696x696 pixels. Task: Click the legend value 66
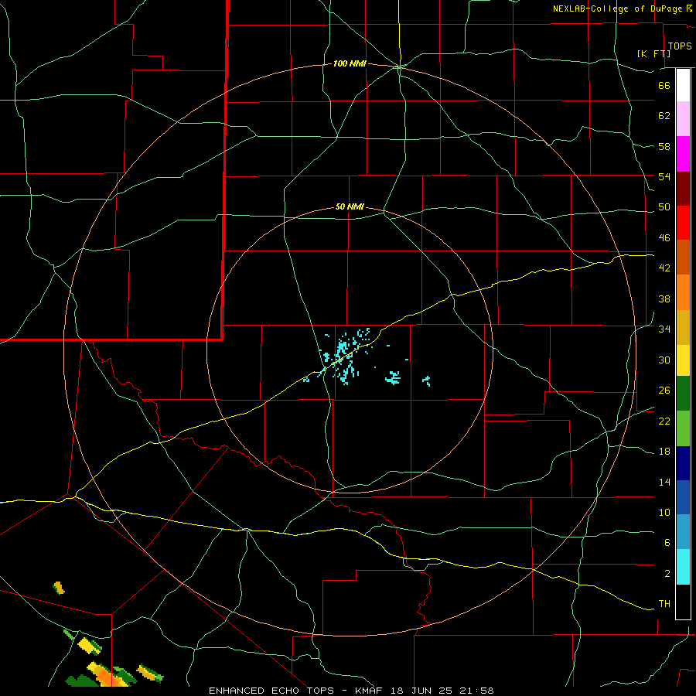(x=664, y=85)
